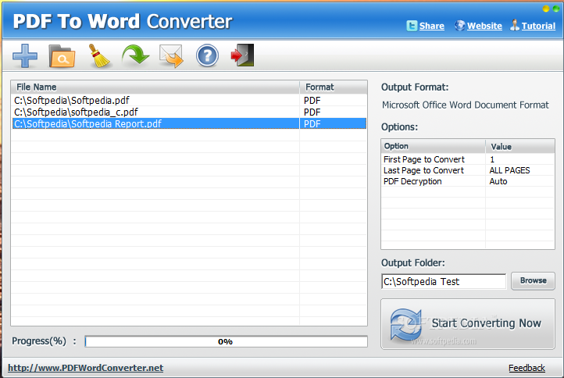Click the Website globe icon
The width and height of the screenshot is (564, 378).
[x=459, y=26]
